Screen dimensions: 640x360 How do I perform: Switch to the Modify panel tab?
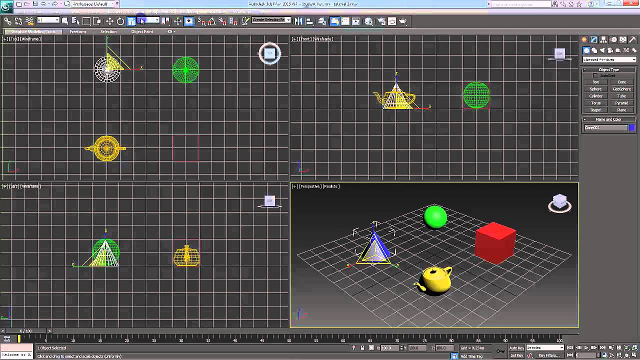tap(594, 39)
